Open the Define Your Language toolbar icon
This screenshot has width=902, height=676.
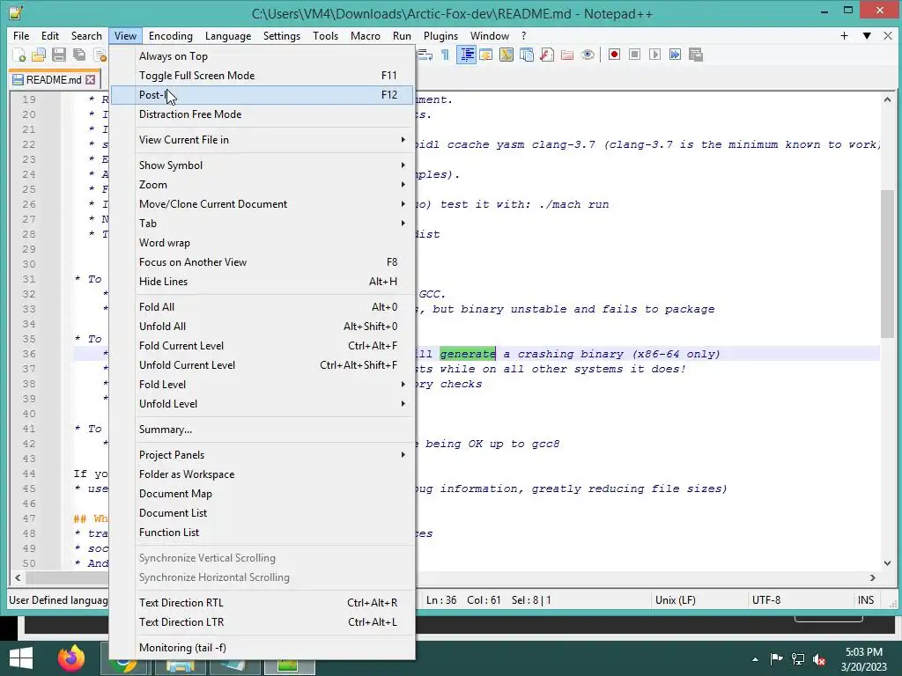point(486,55)
